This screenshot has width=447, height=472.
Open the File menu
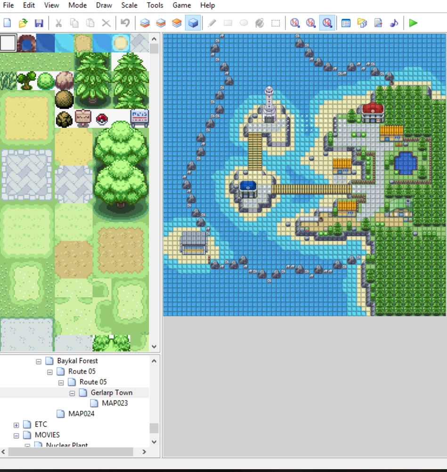[8, 5]
